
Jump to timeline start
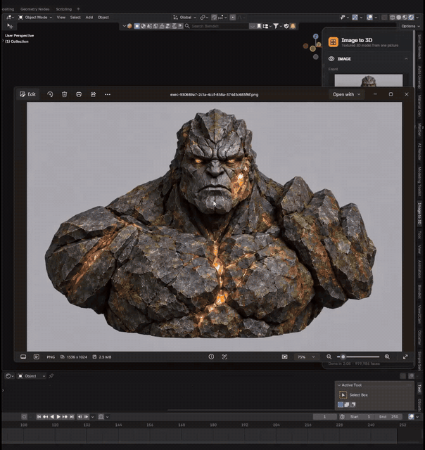(x=39, y=417)
